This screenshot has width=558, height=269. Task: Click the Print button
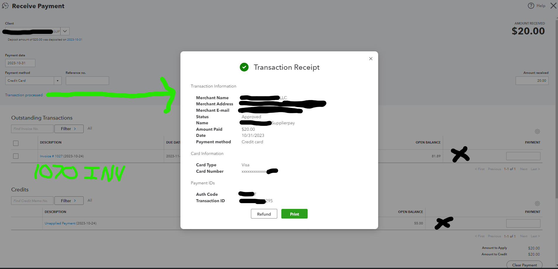[294, 214]
